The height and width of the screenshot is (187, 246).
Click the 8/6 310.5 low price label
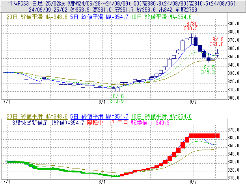coord(117,98)
